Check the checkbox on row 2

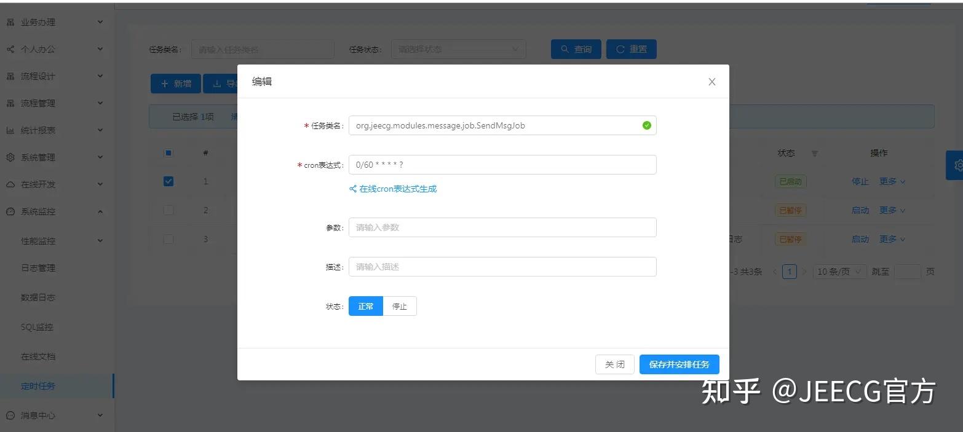[x=168, y=210]
